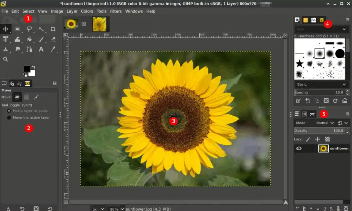Expand the brushes filter dropdown

[344, 29]
